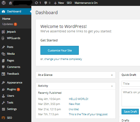
Task: Open the updates refresh icon in admin bar
Action: coord(36,3)
